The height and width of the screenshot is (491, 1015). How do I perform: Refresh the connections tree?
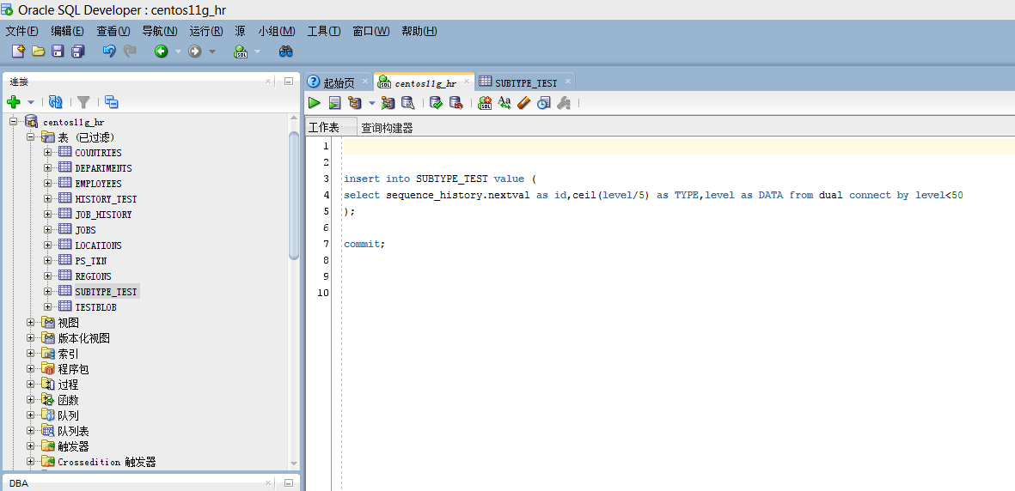[x=56, y=101]
